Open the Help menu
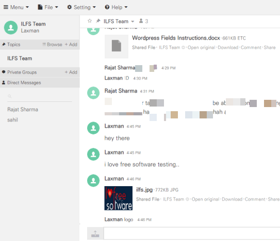Image resolution: width=280 pixels, height=241 pixels. pos(116,7)
